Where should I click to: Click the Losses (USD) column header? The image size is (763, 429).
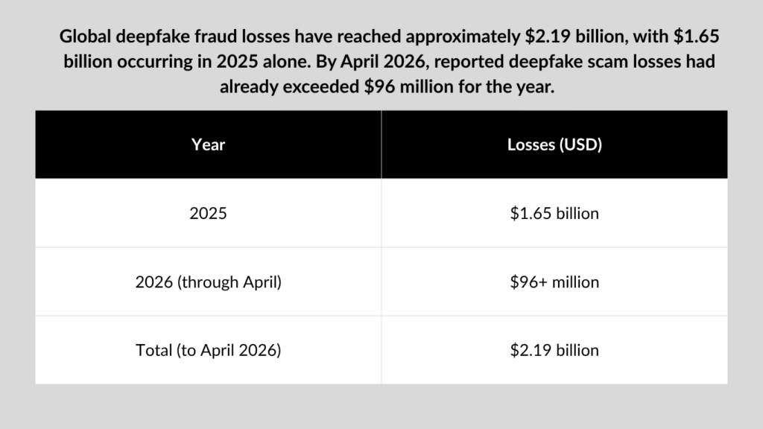(x=554, y=144)
